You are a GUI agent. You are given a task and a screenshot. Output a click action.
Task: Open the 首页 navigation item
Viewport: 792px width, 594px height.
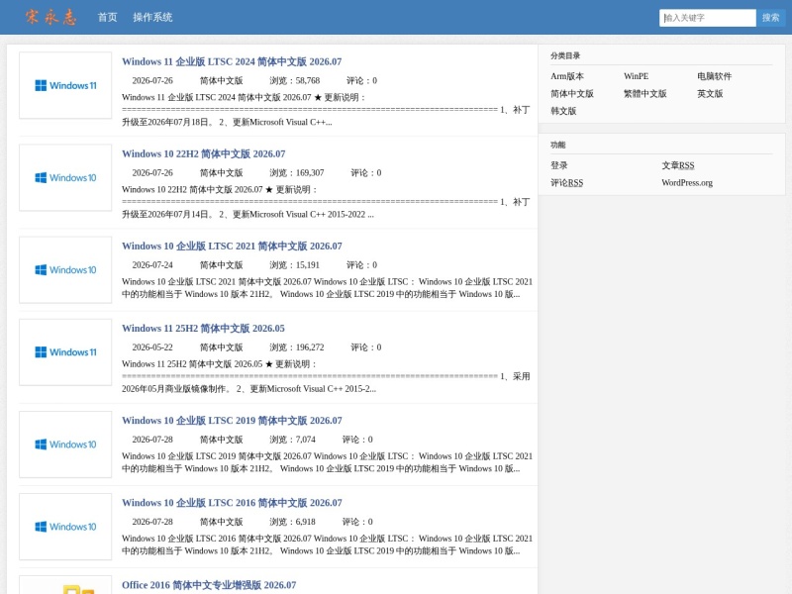click(x=107, y=17)
